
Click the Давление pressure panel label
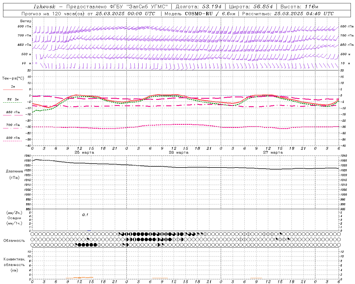point(14,171)
